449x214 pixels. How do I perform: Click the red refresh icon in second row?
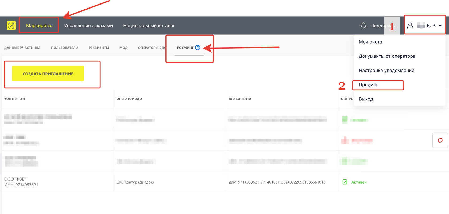pyautogui.click(x=440, y=140)
